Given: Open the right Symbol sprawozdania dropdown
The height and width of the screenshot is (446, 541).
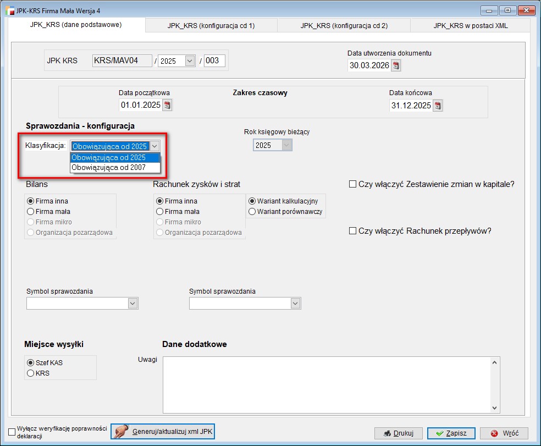Looking at the screenshot, I should click(x=295, y=303).
